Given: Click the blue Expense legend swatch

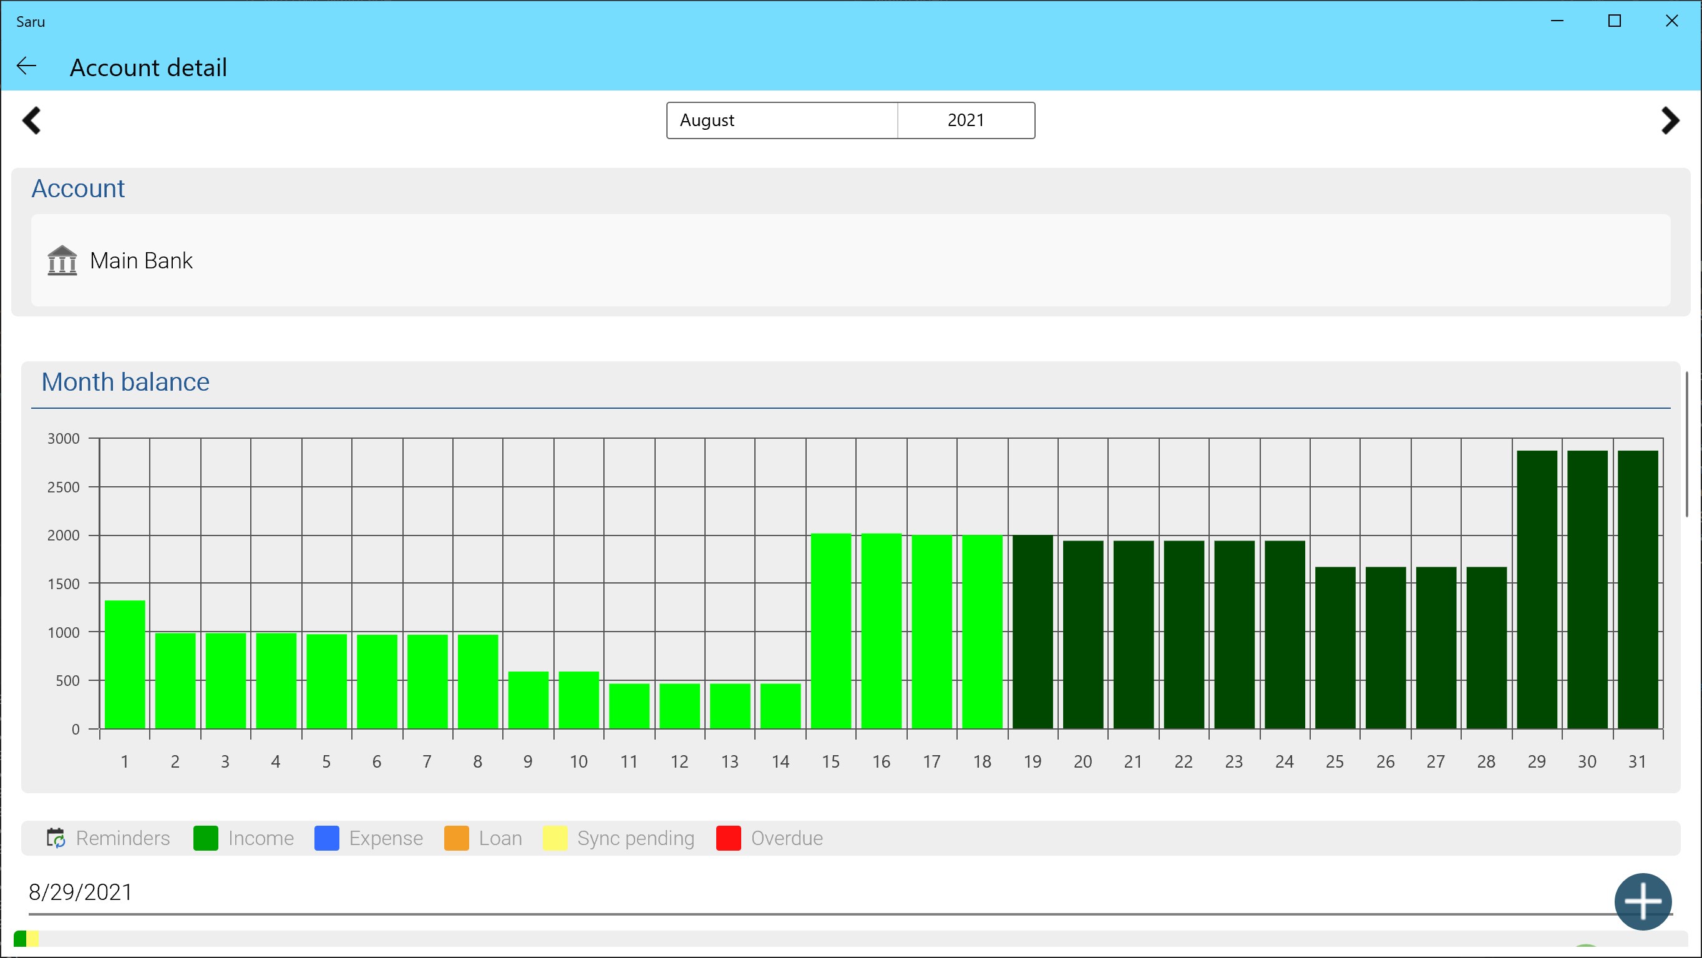Looking at the screenshot, I should 326,838.
